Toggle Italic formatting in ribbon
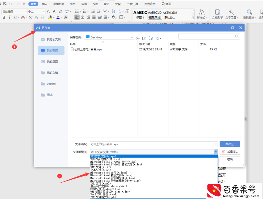 pos(10,17)
